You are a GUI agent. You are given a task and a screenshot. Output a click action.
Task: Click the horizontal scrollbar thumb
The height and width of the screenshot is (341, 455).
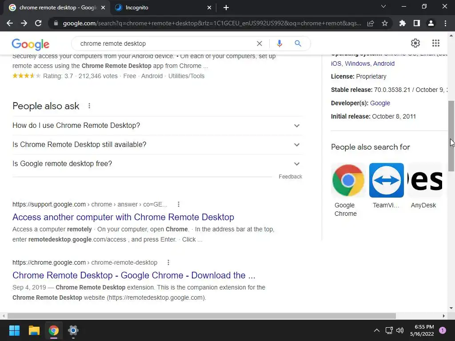[x=202, y=316]
